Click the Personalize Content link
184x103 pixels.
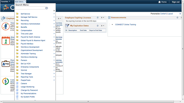click(158, 14)
